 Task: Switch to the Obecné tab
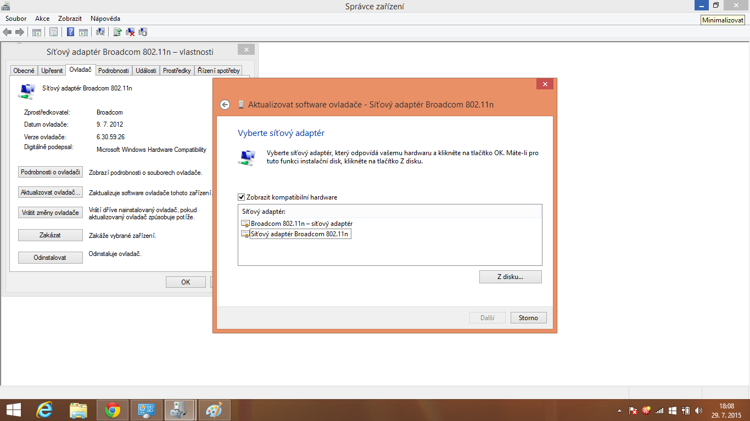(x=24, y=71)
